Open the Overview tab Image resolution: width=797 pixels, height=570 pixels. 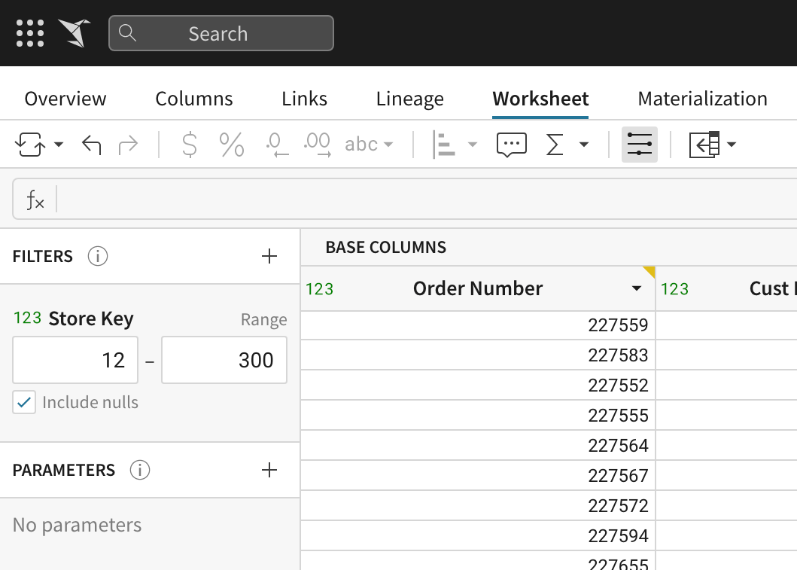pyautogui.click(x=65, y=99)
